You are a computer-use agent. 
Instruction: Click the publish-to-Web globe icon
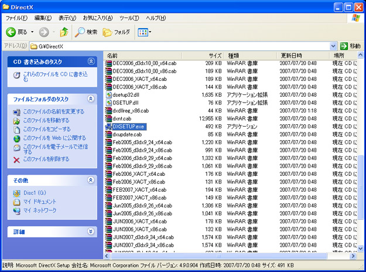pyautogui.click(x=16, y=138)
